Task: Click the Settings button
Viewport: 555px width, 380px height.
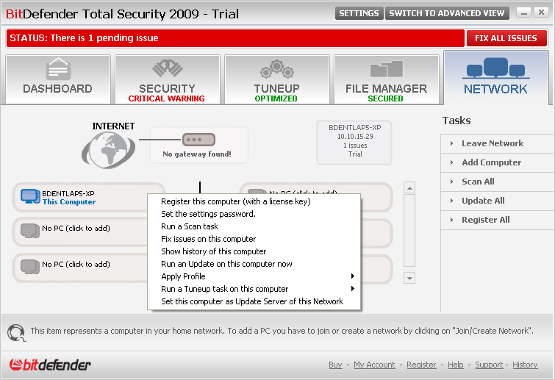Action: point(359,13)
